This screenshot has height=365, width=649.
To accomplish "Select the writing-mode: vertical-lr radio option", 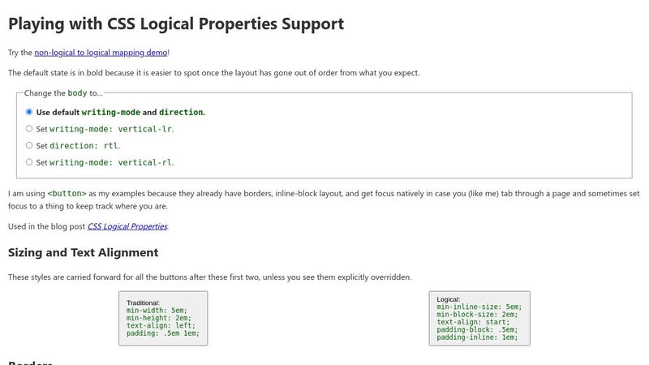I will tap(29, 129).
